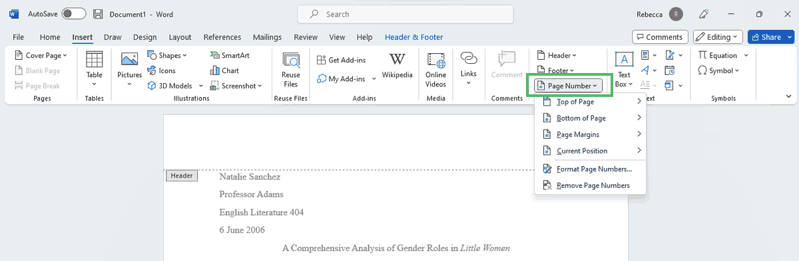Insert Icons
799x261 pixels.
(161, 70)
